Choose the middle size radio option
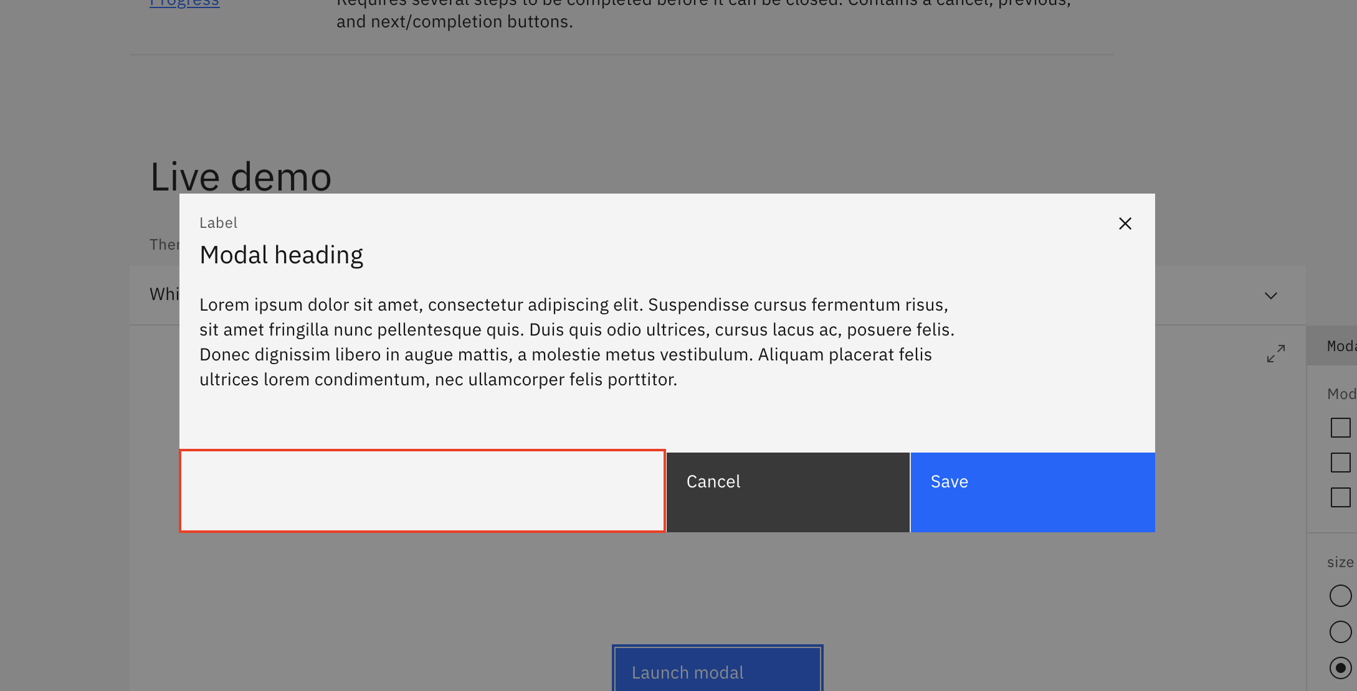Image resolution: width=1357 pixels, height=691 pixels. pos(1340,632)
